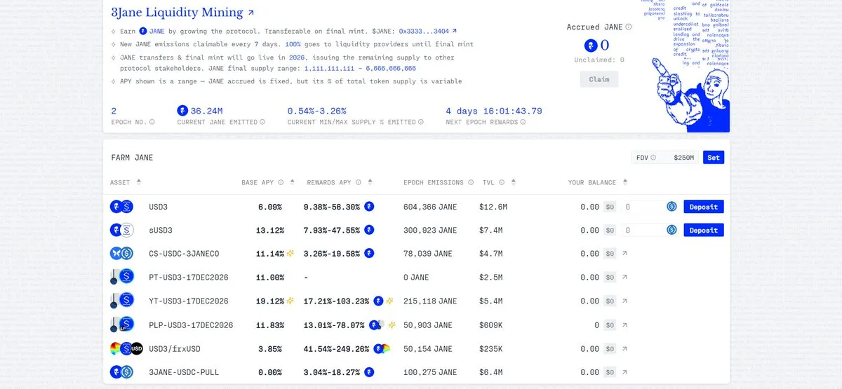Viewport: 842px width, 389px height.
Task: Click the pointing character illustration
Action: point(691,95)
